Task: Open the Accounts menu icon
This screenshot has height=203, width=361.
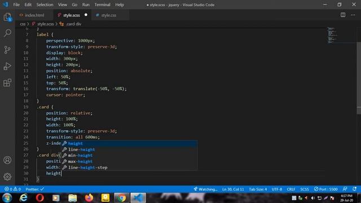Action: (x=7, y=160)
